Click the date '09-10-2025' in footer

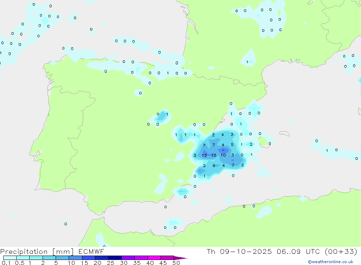(246, 252)
